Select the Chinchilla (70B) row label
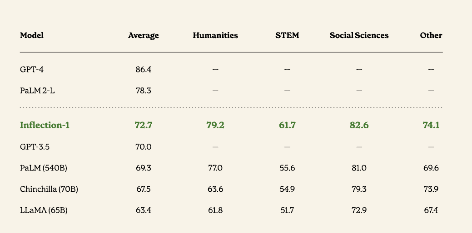This screenshot has width=472, height=233. pyautogui.click(x=49, y=189)
